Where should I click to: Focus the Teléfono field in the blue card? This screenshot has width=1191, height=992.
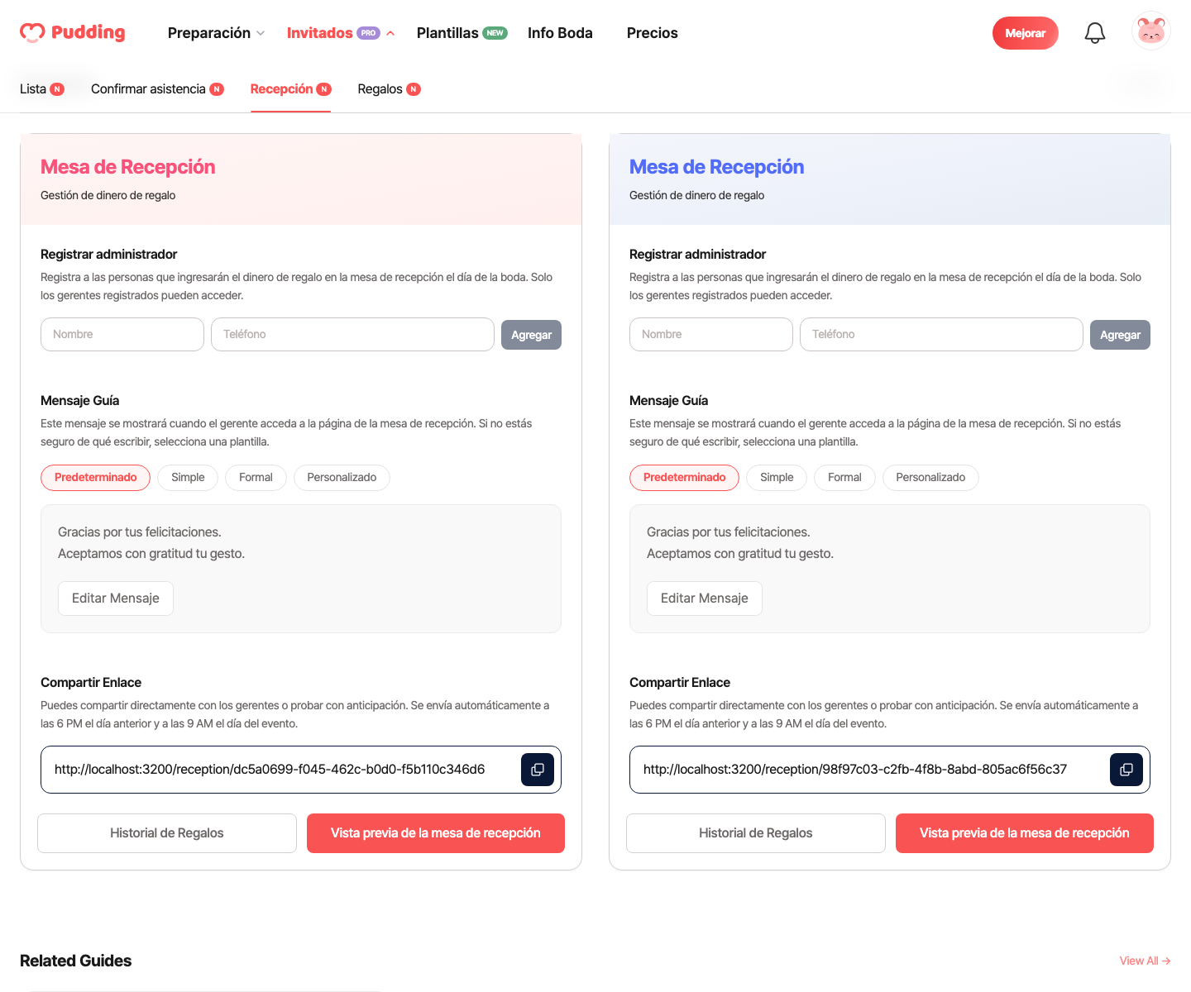click(941, 335)
